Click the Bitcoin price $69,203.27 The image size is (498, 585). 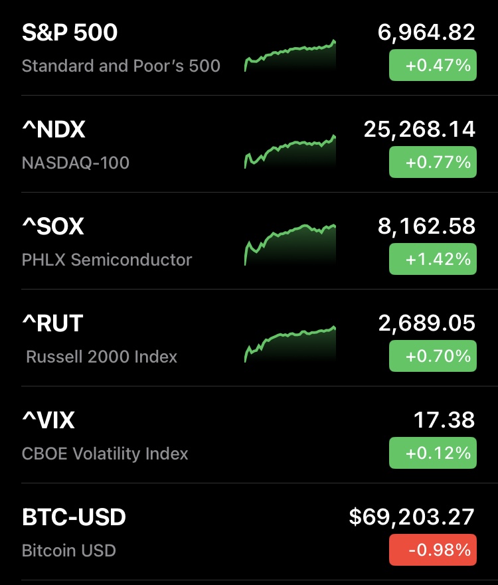click(412, 517)
